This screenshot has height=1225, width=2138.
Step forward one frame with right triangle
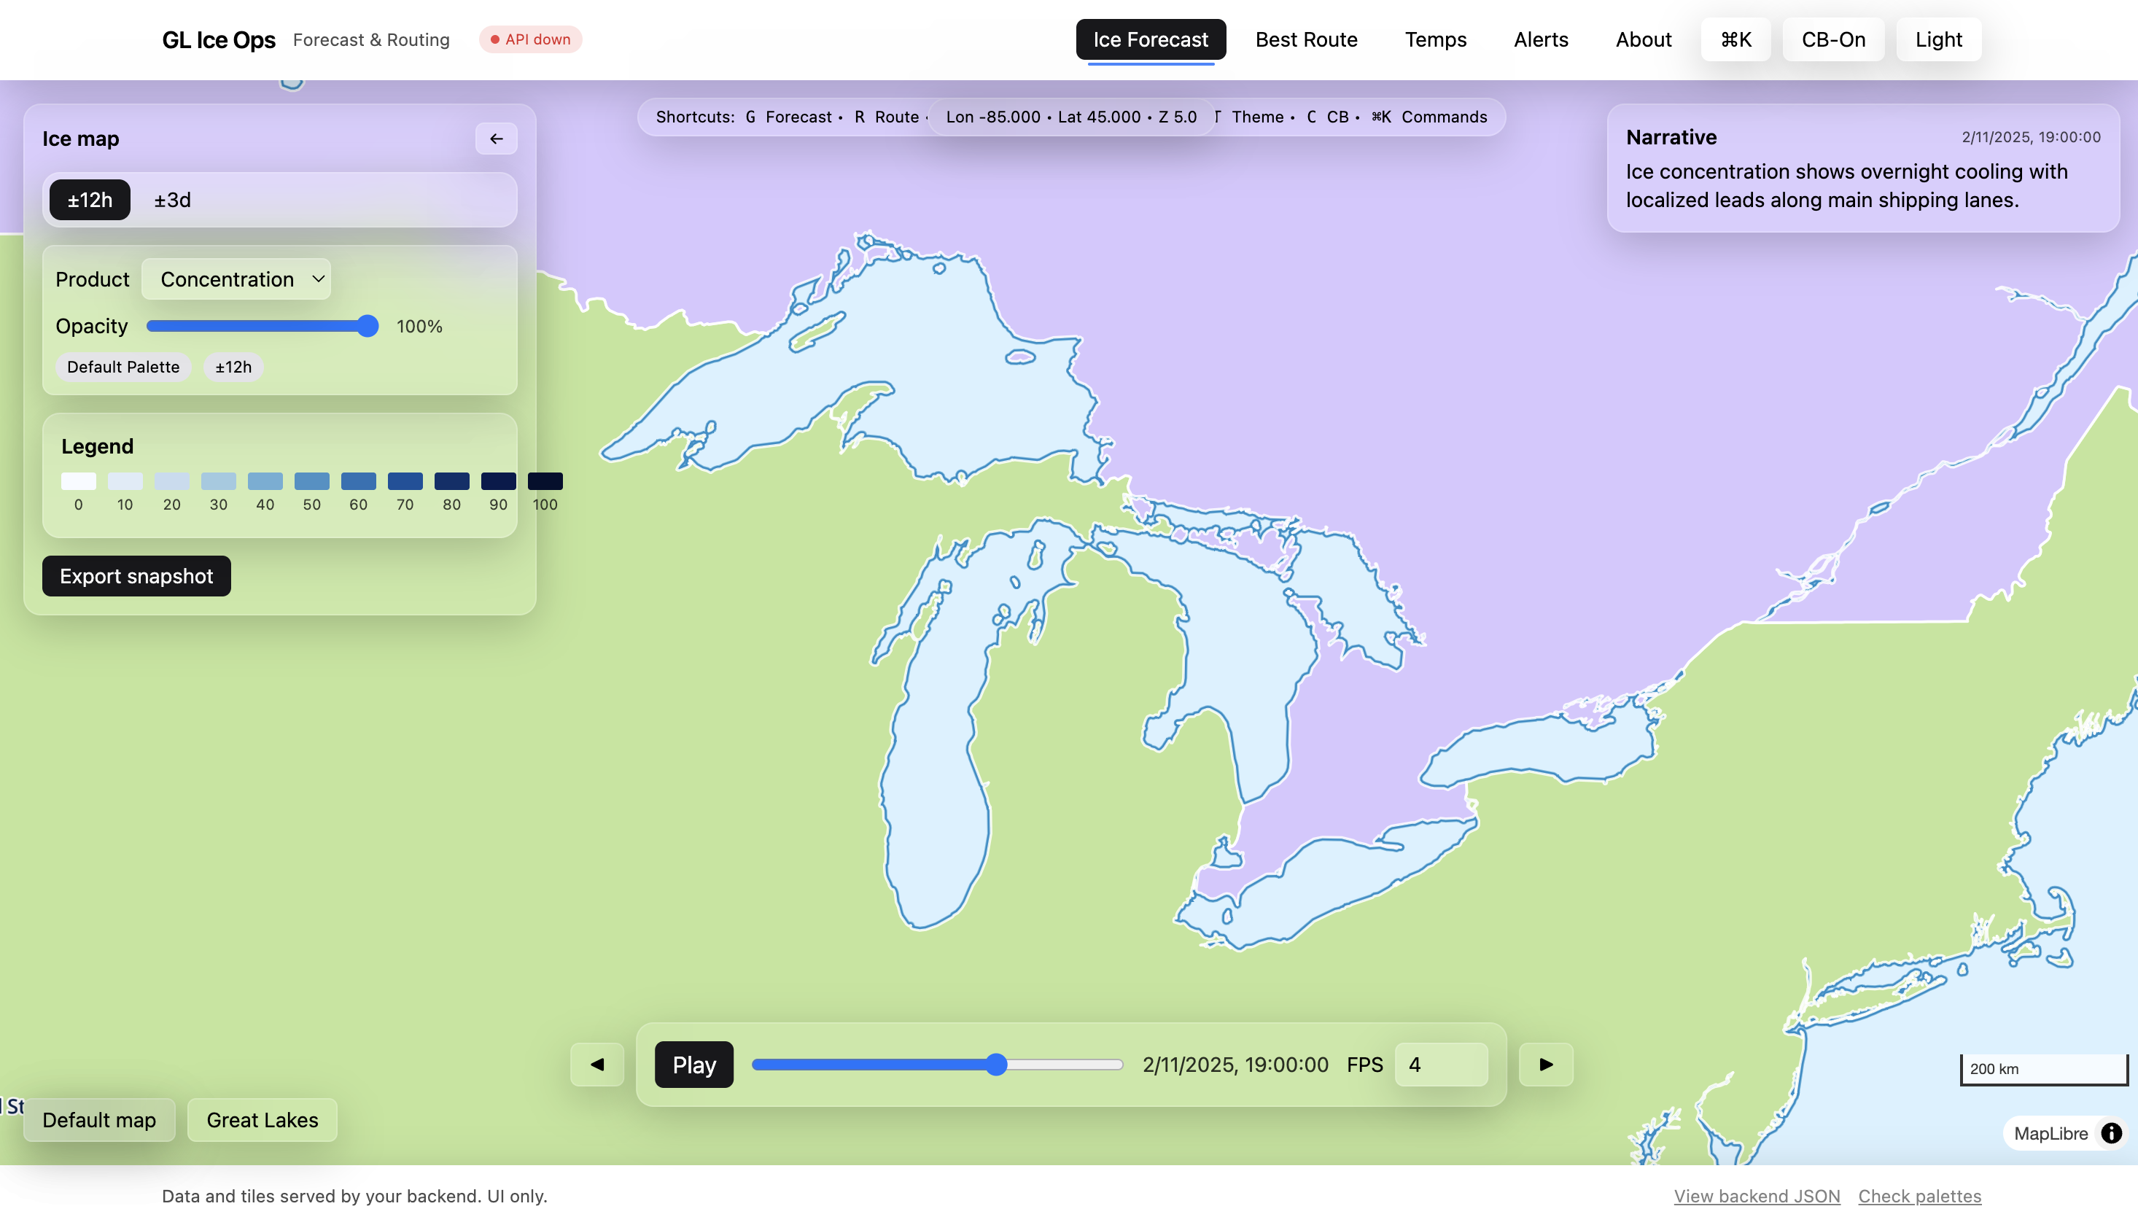(x=1545, y=1065)
